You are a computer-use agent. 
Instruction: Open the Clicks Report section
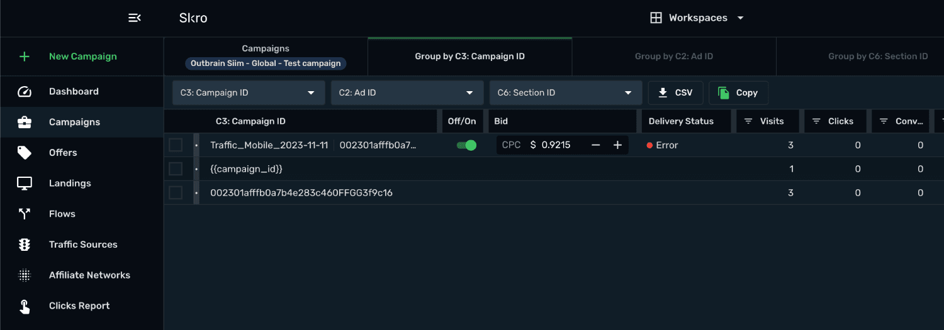(79, 306)
